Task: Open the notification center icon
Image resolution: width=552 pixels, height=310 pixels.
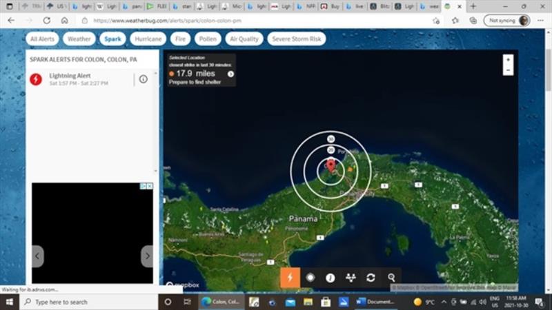Action: coord(539,302)
